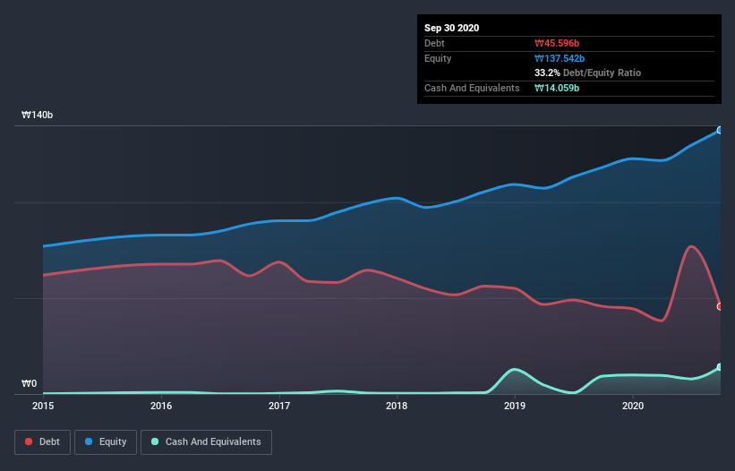
Task: Click the 2016 x-axis label
Action: 161,406
